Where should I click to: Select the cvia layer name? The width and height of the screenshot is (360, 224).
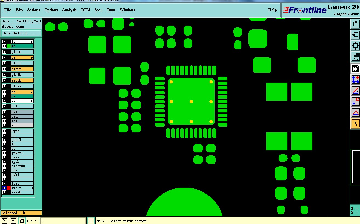(x=22, y=157)
